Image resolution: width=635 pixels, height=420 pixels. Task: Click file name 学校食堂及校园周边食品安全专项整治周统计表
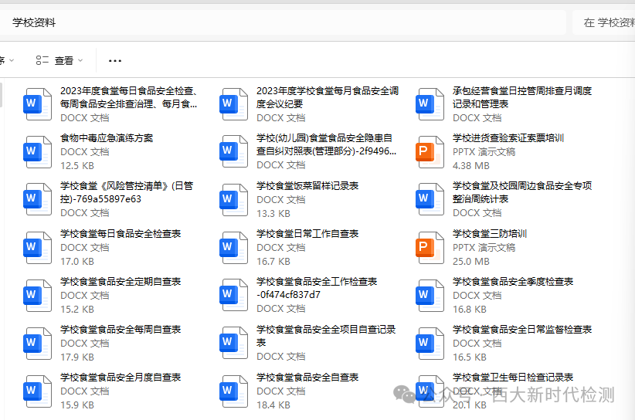[x=522, y=192]
